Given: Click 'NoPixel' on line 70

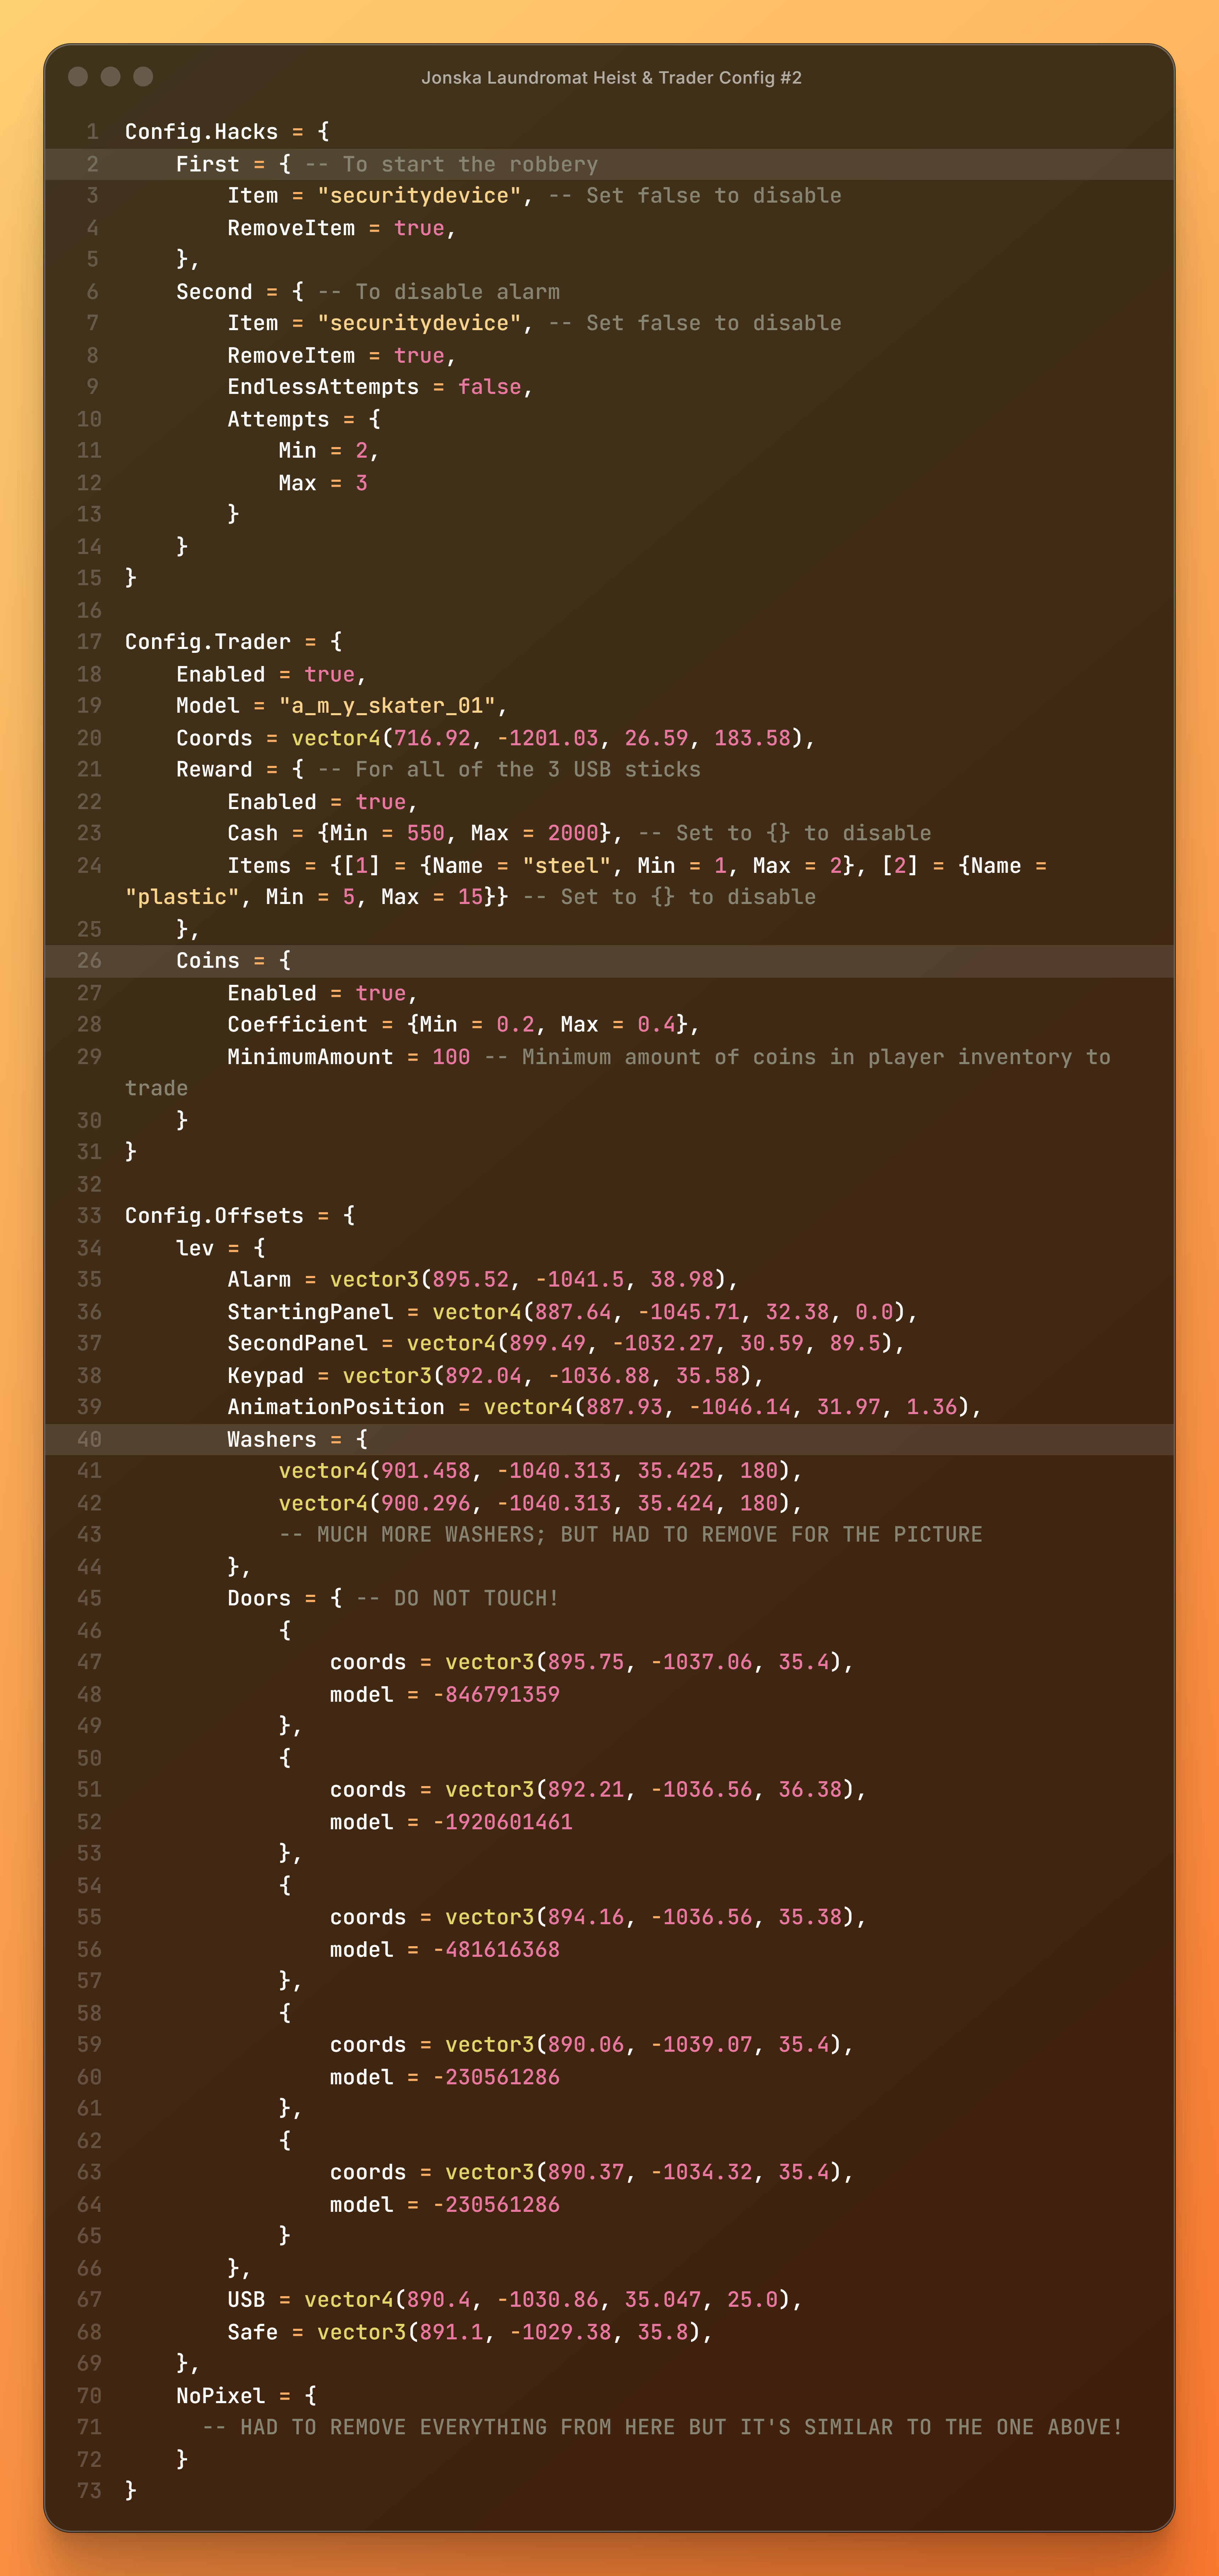Looking at the screenshot, I should pyautogui.click(x=221, y=2396).
